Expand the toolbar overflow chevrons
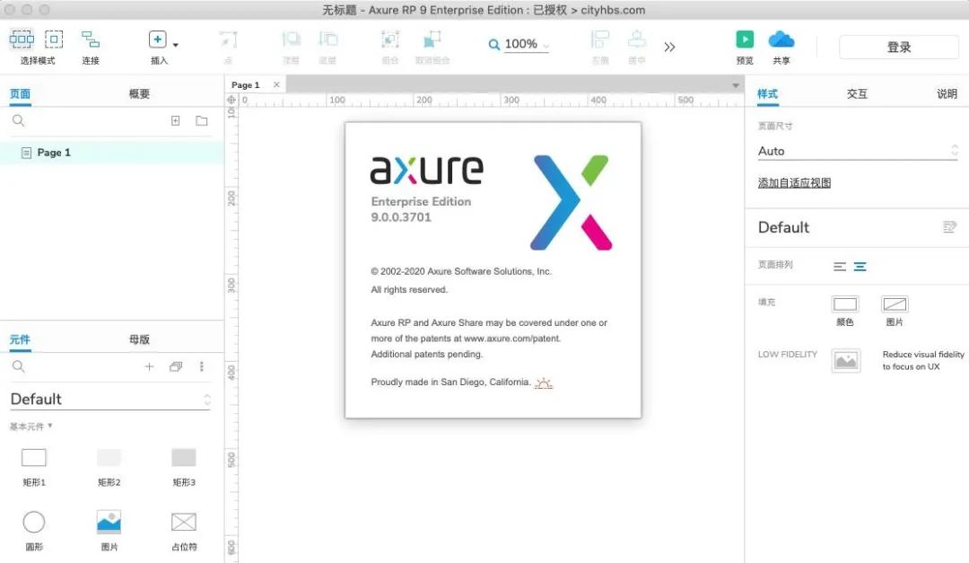 (669, 47)
